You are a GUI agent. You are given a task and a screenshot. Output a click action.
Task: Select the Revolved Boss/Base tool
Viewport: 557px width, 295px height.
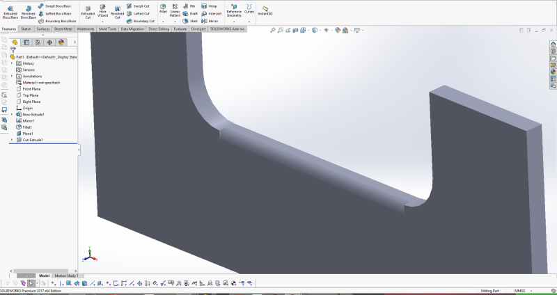coord(28,12)
